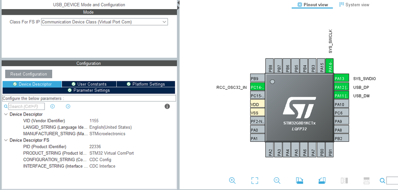Click the PID (Product IDentifier) row label

coord(45,147)
